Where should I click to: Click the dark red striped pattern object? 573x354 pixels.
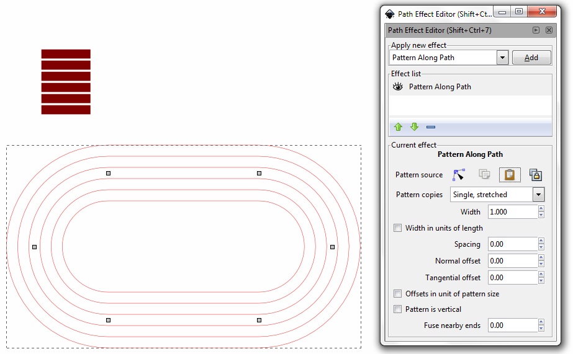pyautogui.click(x=66, y=82)
